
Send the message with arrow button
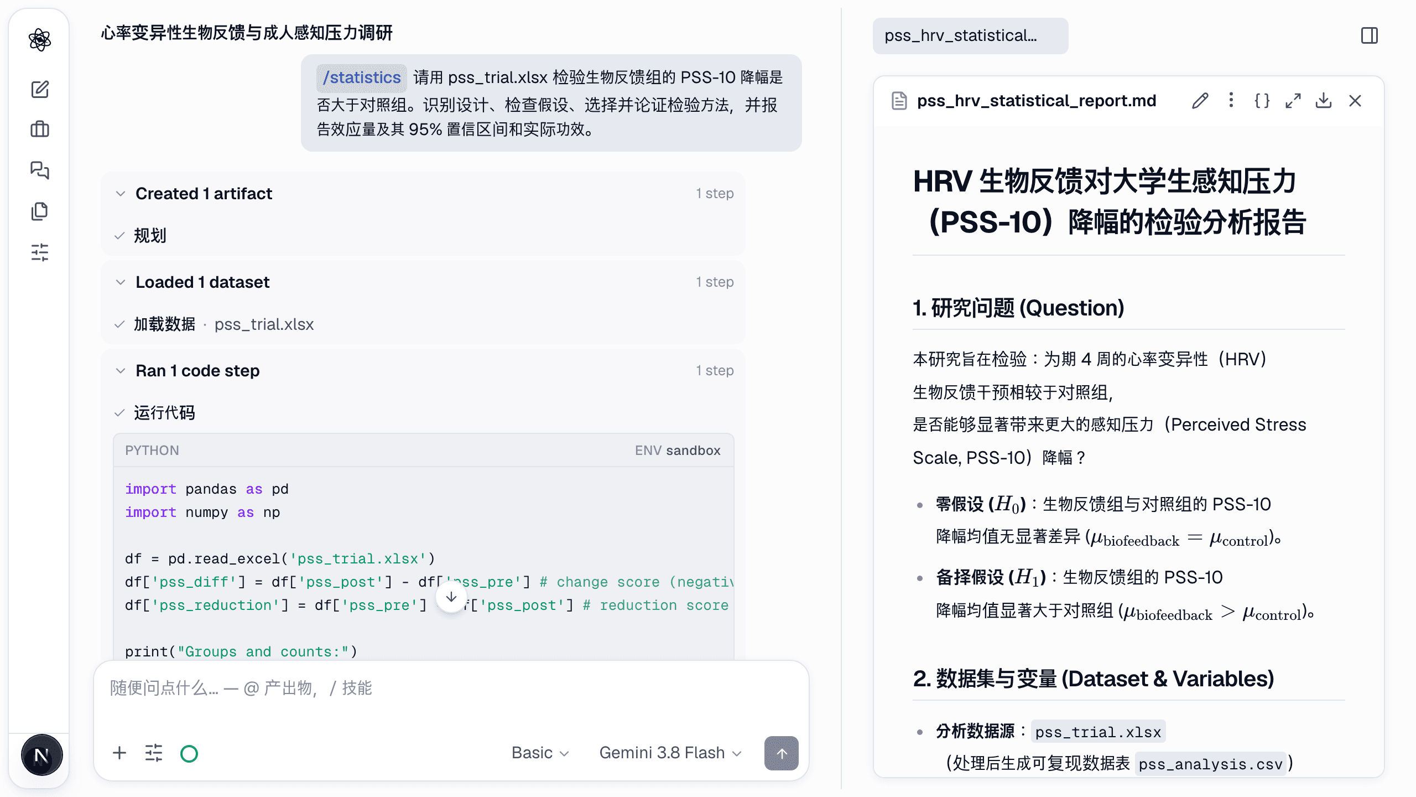781,753
